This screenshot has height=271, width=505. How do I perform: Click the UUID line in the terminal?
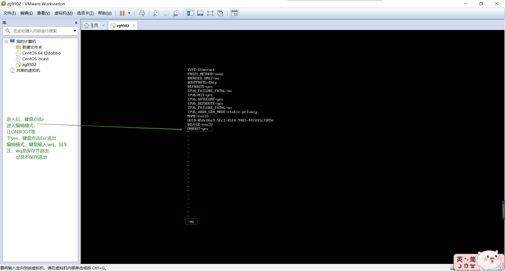coord(230,121)
